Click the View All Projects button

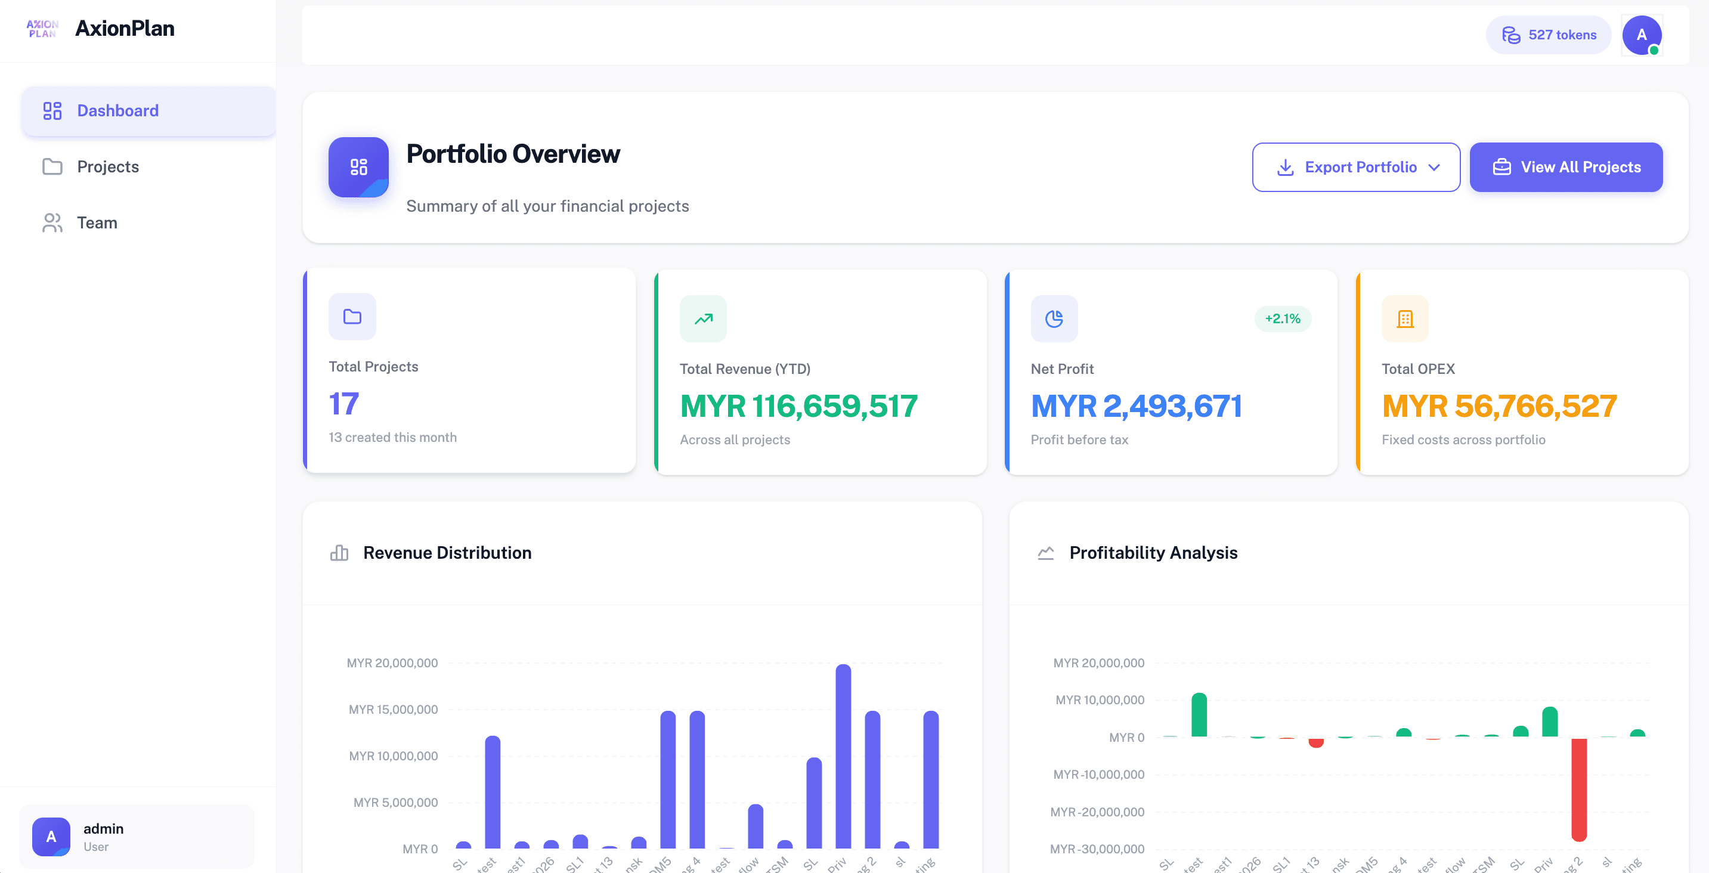pos(1566,167)
